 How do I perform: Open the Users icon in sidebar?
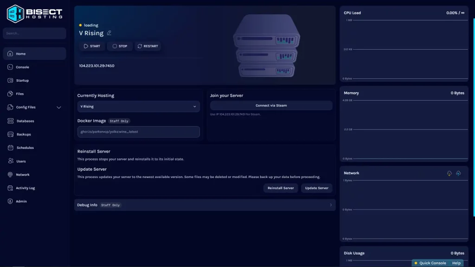pyautogui.click(x=10, y=161)
